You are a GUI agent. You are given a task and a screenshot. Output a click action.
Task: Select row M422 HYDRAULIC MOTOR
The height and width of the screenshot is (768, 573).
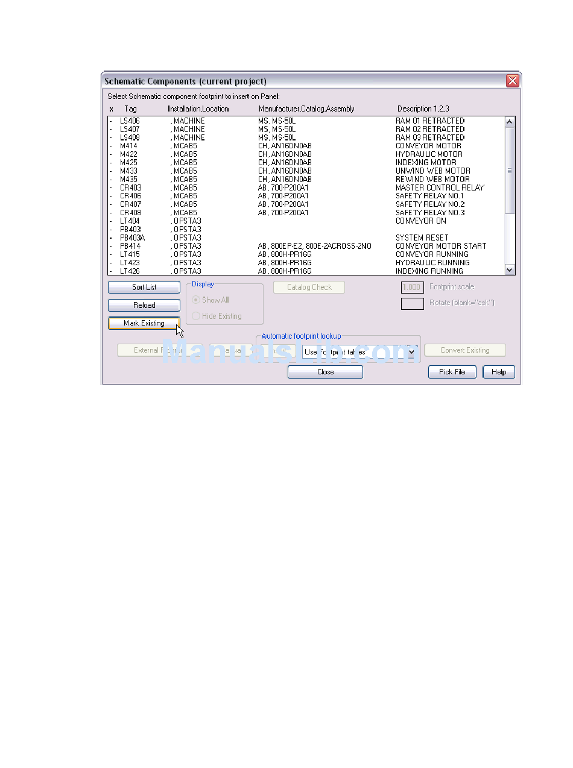pyautogui.click(x=306, y=154)
